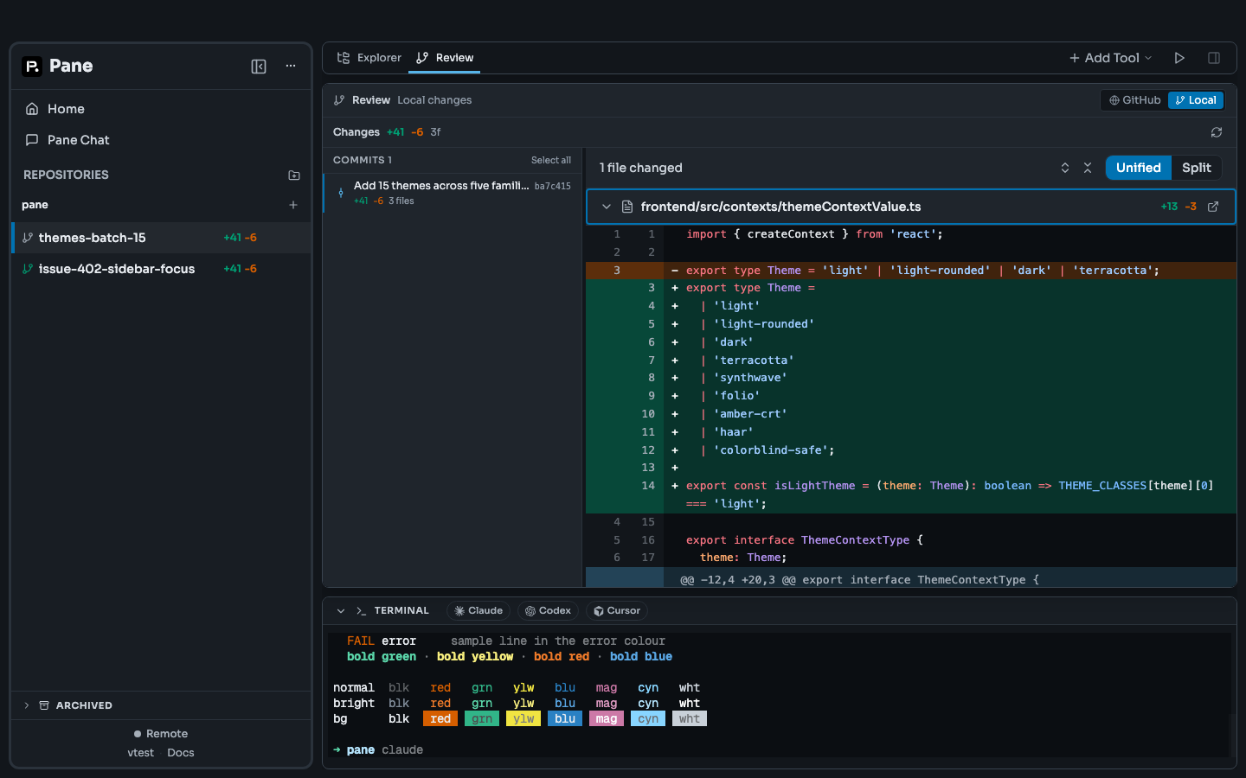Open Pane Chat
1246x778 pixels.
pyautogui.click(x=161, y=140)
